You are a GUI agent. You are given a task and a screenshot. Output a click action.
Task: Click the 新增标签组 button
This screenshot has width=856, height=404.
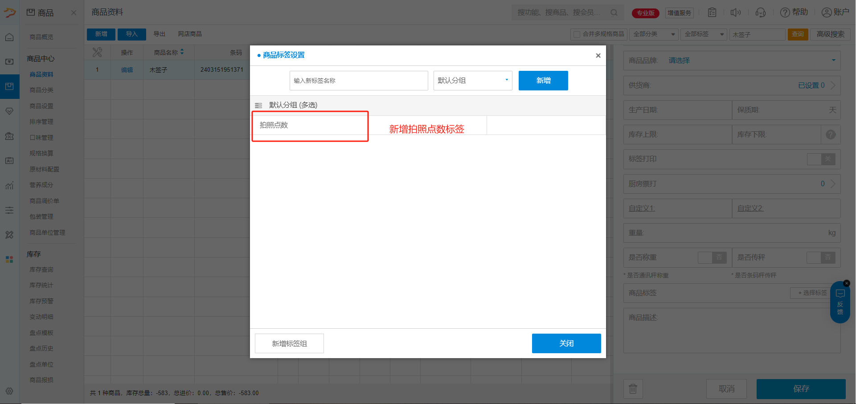289,343
